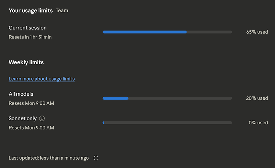Click Resets Mon 9:00 AM under Sonnet only
The image size is (275, 168).
[31, 128]
